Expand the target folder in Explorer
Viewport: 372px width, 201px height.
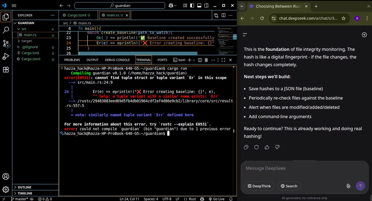tap(36, 41)
